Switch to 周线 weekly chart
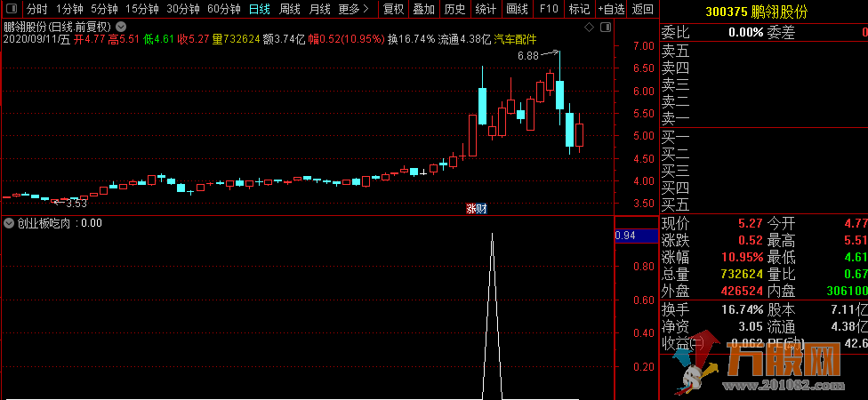The width and height of the screenshot is (868, 400). click(290, 9)
